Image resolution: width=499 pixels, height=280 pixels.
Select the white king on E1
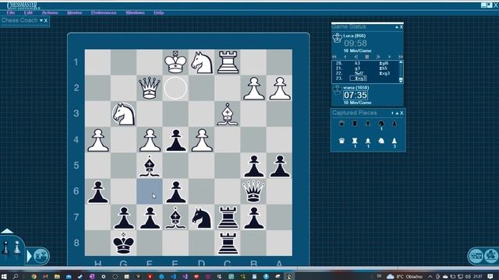(x=175, y=62)
